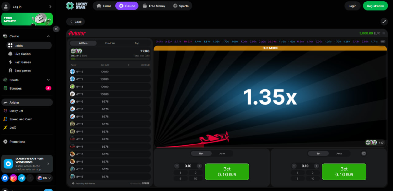Select quick amount 10 in second bet panel
Screen dimensions: 393x191
tap(313, 179)
